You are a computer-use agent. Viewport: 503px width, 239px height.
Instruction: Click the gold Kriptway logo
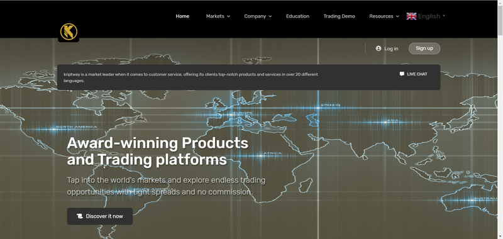pos(69,31)
